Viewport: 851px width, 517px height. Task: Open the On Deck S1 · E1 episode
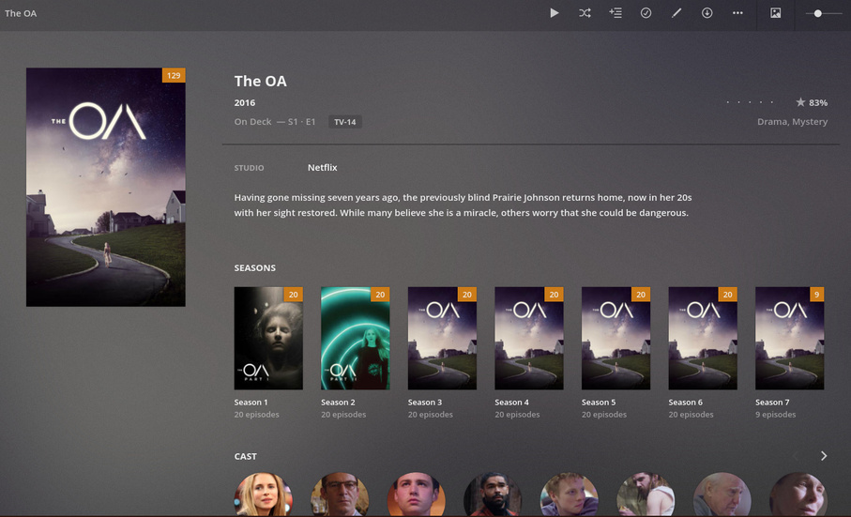(x=275, y=122)
